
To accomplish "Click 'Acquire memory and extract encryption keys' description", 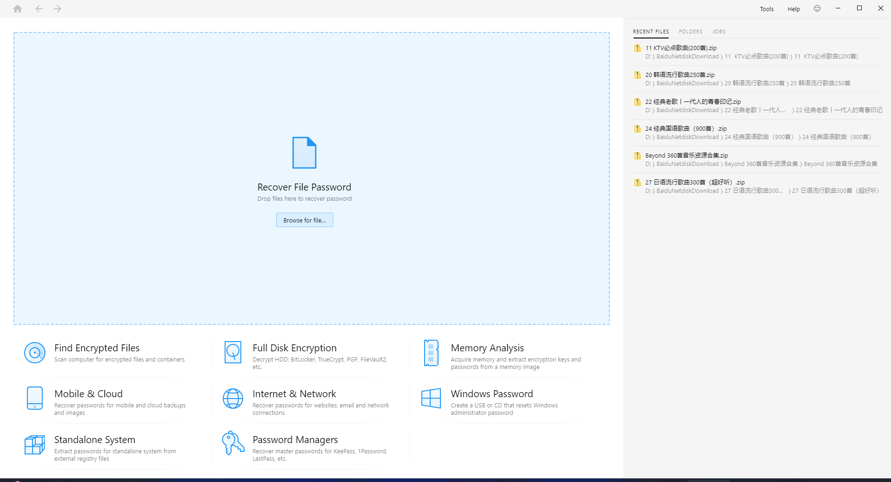I will tap(516, 363).
